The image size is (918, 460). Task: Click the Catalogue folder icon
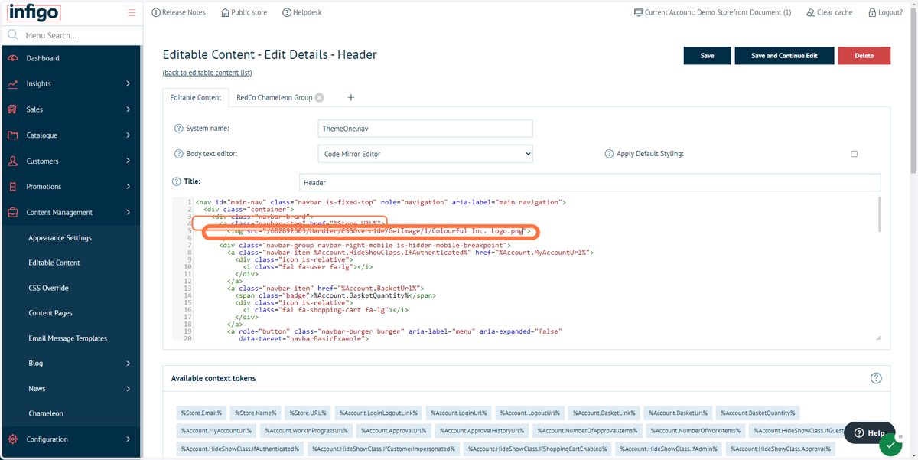pos(13,135)
